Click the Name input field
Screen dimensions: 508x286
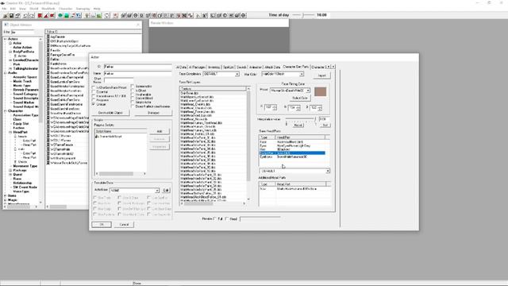coord(137,74)
